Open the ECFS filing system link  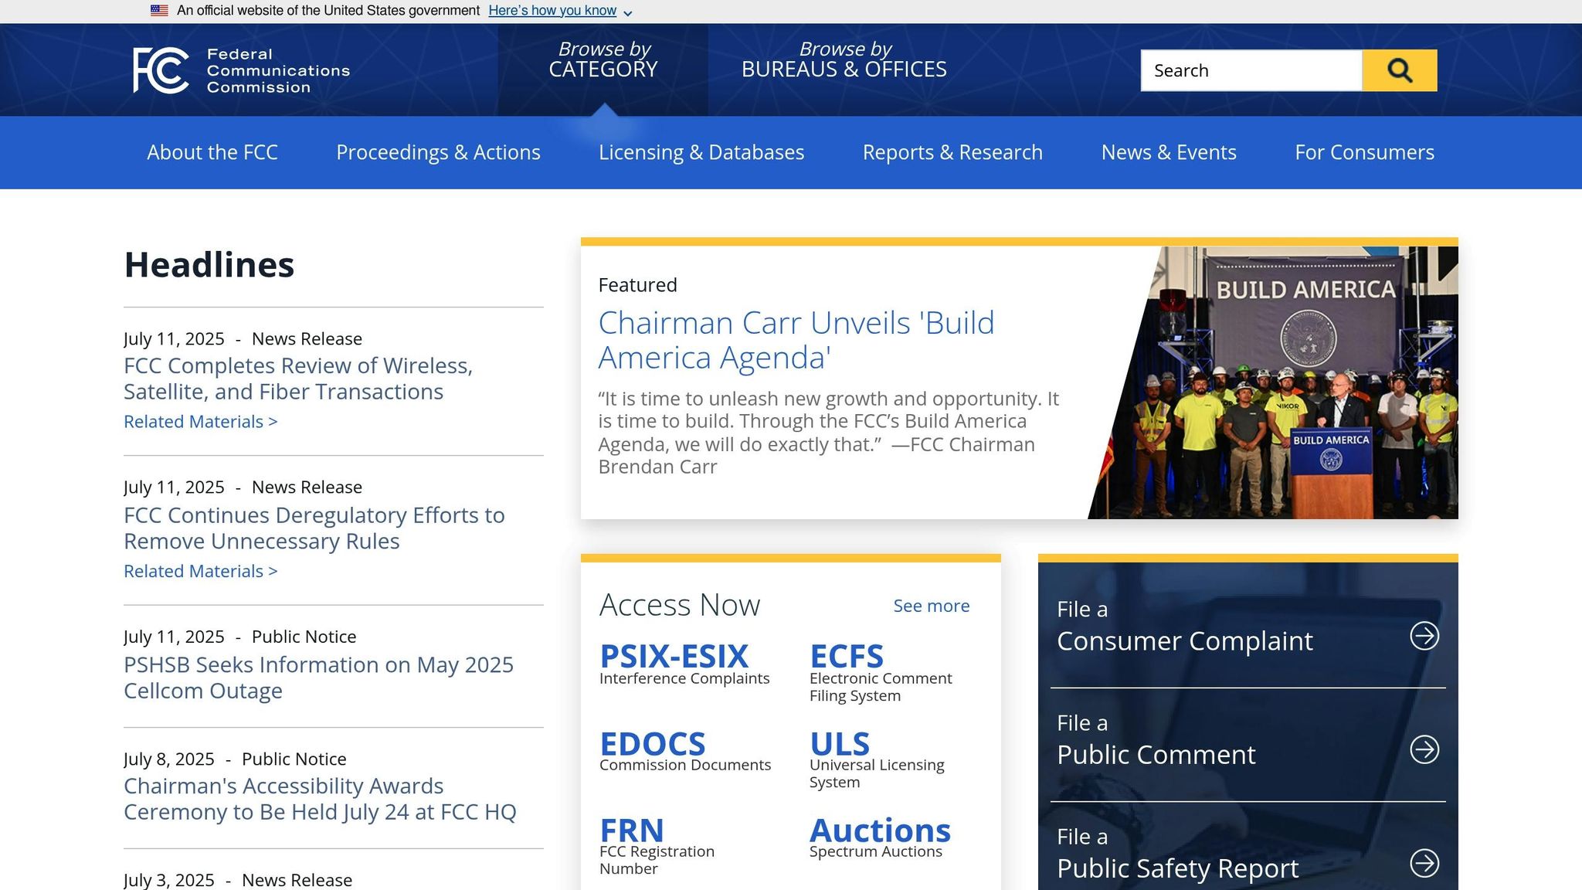[881, 672]
